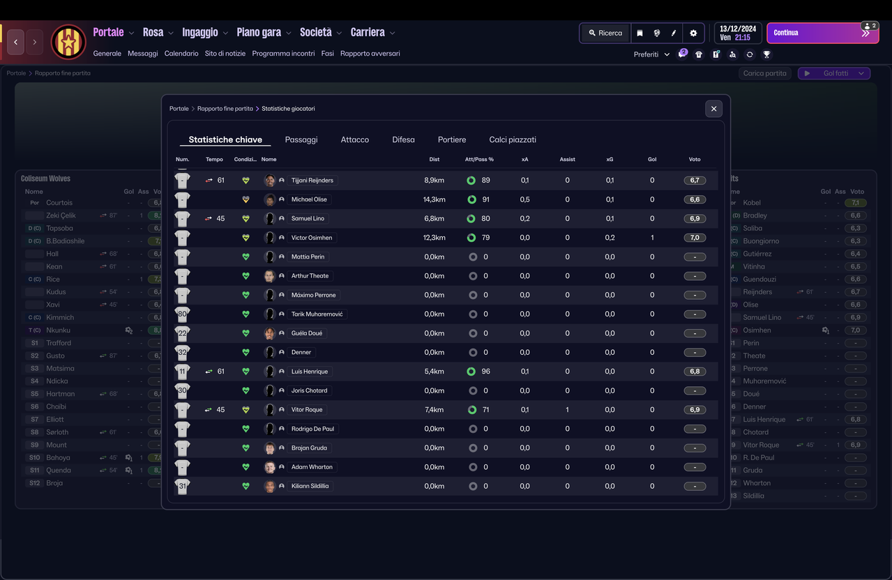Open the messages bubble icon with badge 2
The image size is (892, 580).
[x=682, y=54]
